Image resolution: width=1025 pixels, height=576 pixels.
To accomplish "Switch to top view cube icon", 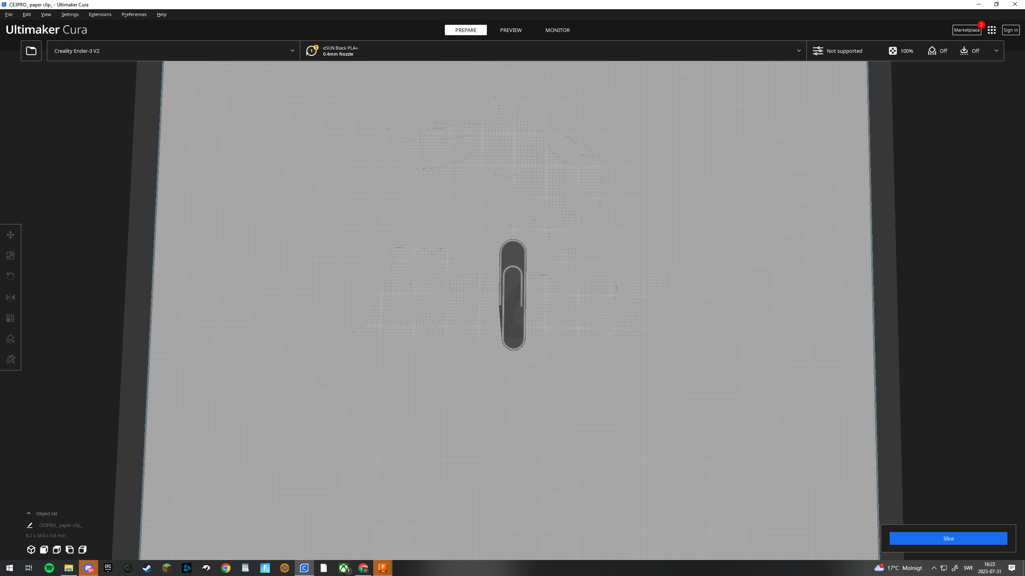I will (57, 550).
